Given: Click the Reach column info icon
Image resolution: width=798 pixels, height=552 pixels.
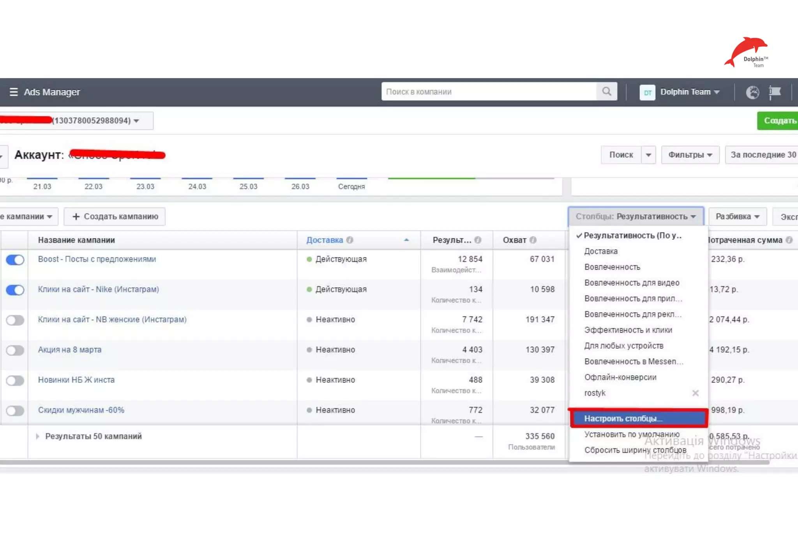Looking at the screenshot, I should click(x=533, y=240).
